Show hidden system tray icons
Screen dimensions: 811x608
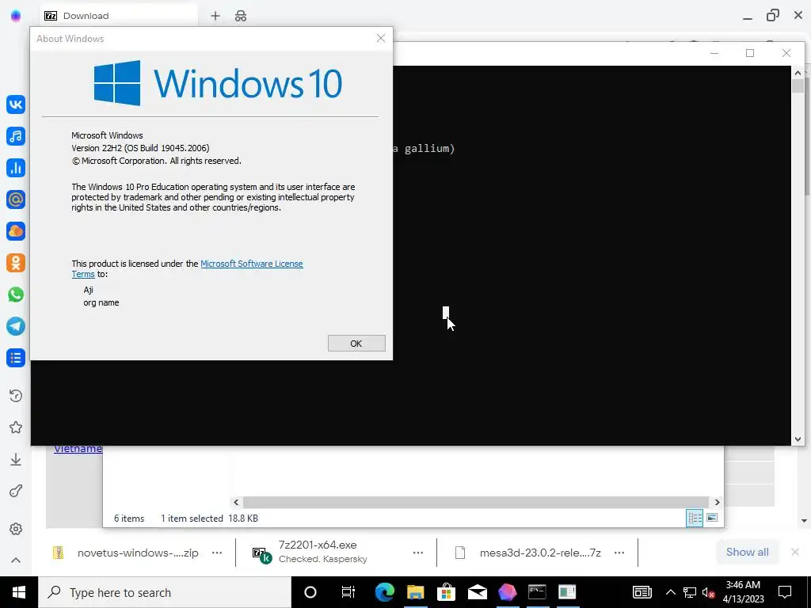coord(670,592)
